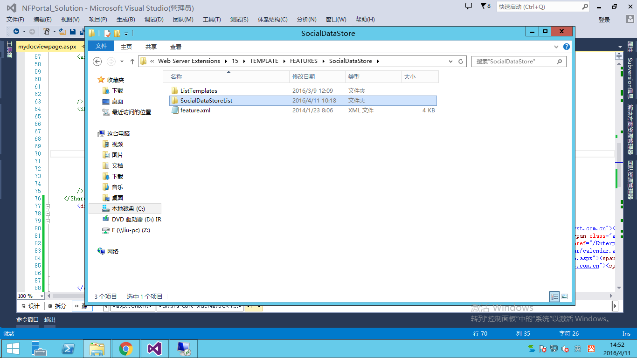Click Visual Studio 快速启动 search field
This screenshot has height=358, width=637.
coord(544,7)
